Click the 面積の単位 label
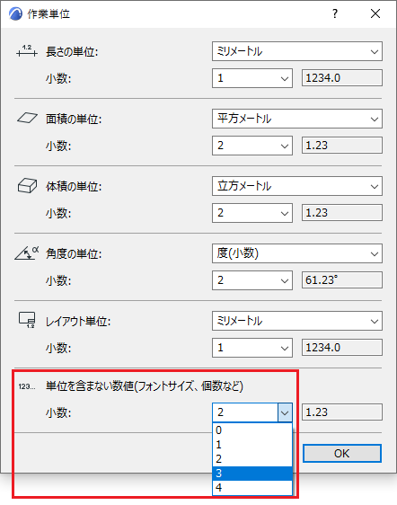This screenshot has height=505, width=397. coord(74,120)
